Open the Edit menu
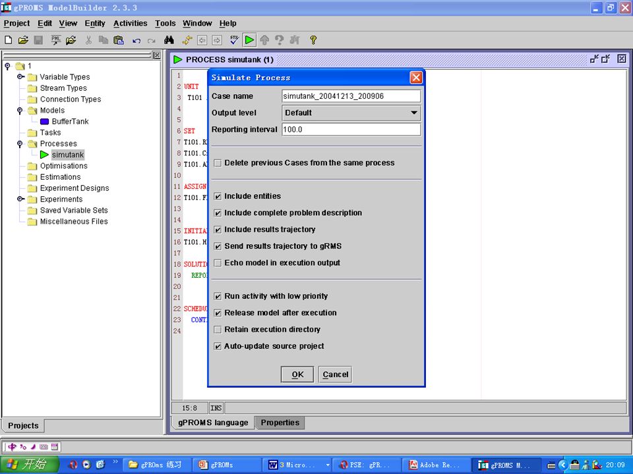Image resolution: width=633 pixels, height=474 pixels. tap(44, 24)
